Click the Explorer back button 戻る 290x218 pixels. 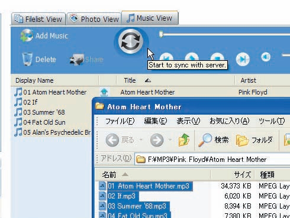(120, 140)
